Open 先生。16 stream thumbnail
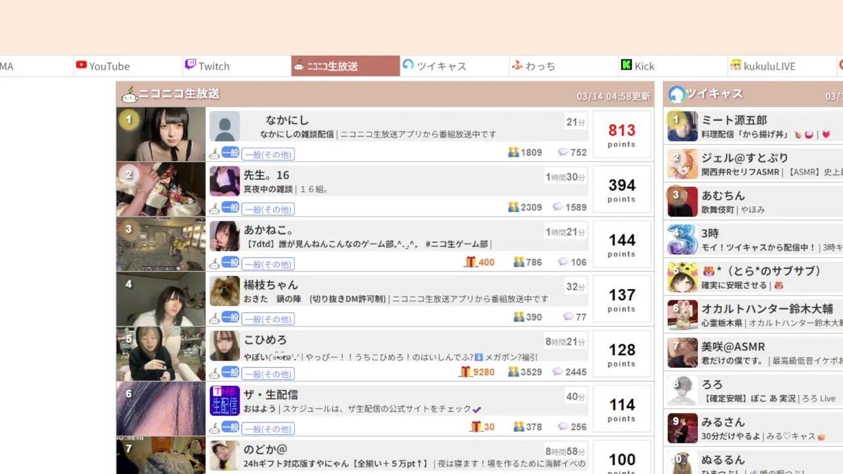 [x=161, y=190]
